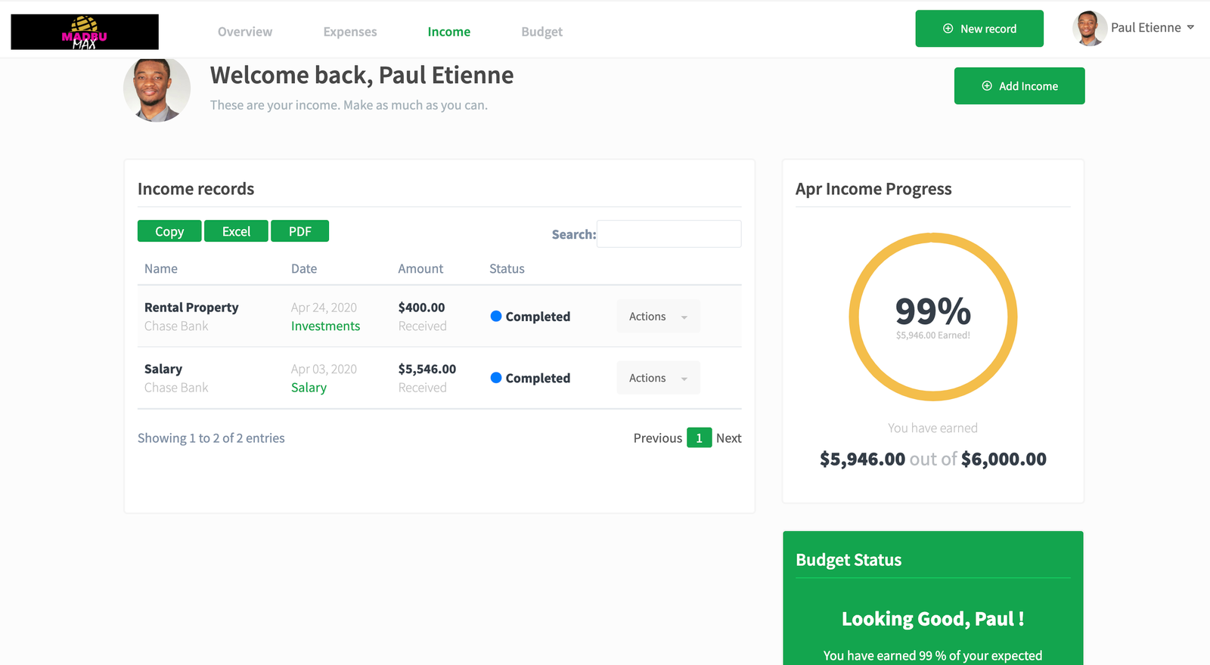
Task: Click the Investments category link
Action: click(326, 326)
